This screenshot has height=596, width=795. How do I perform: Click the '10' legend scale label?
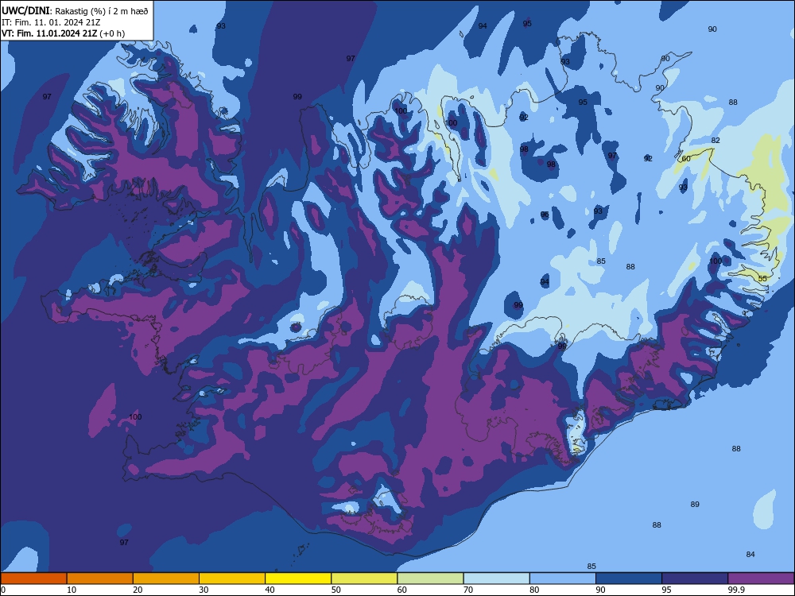pos(72,590)
